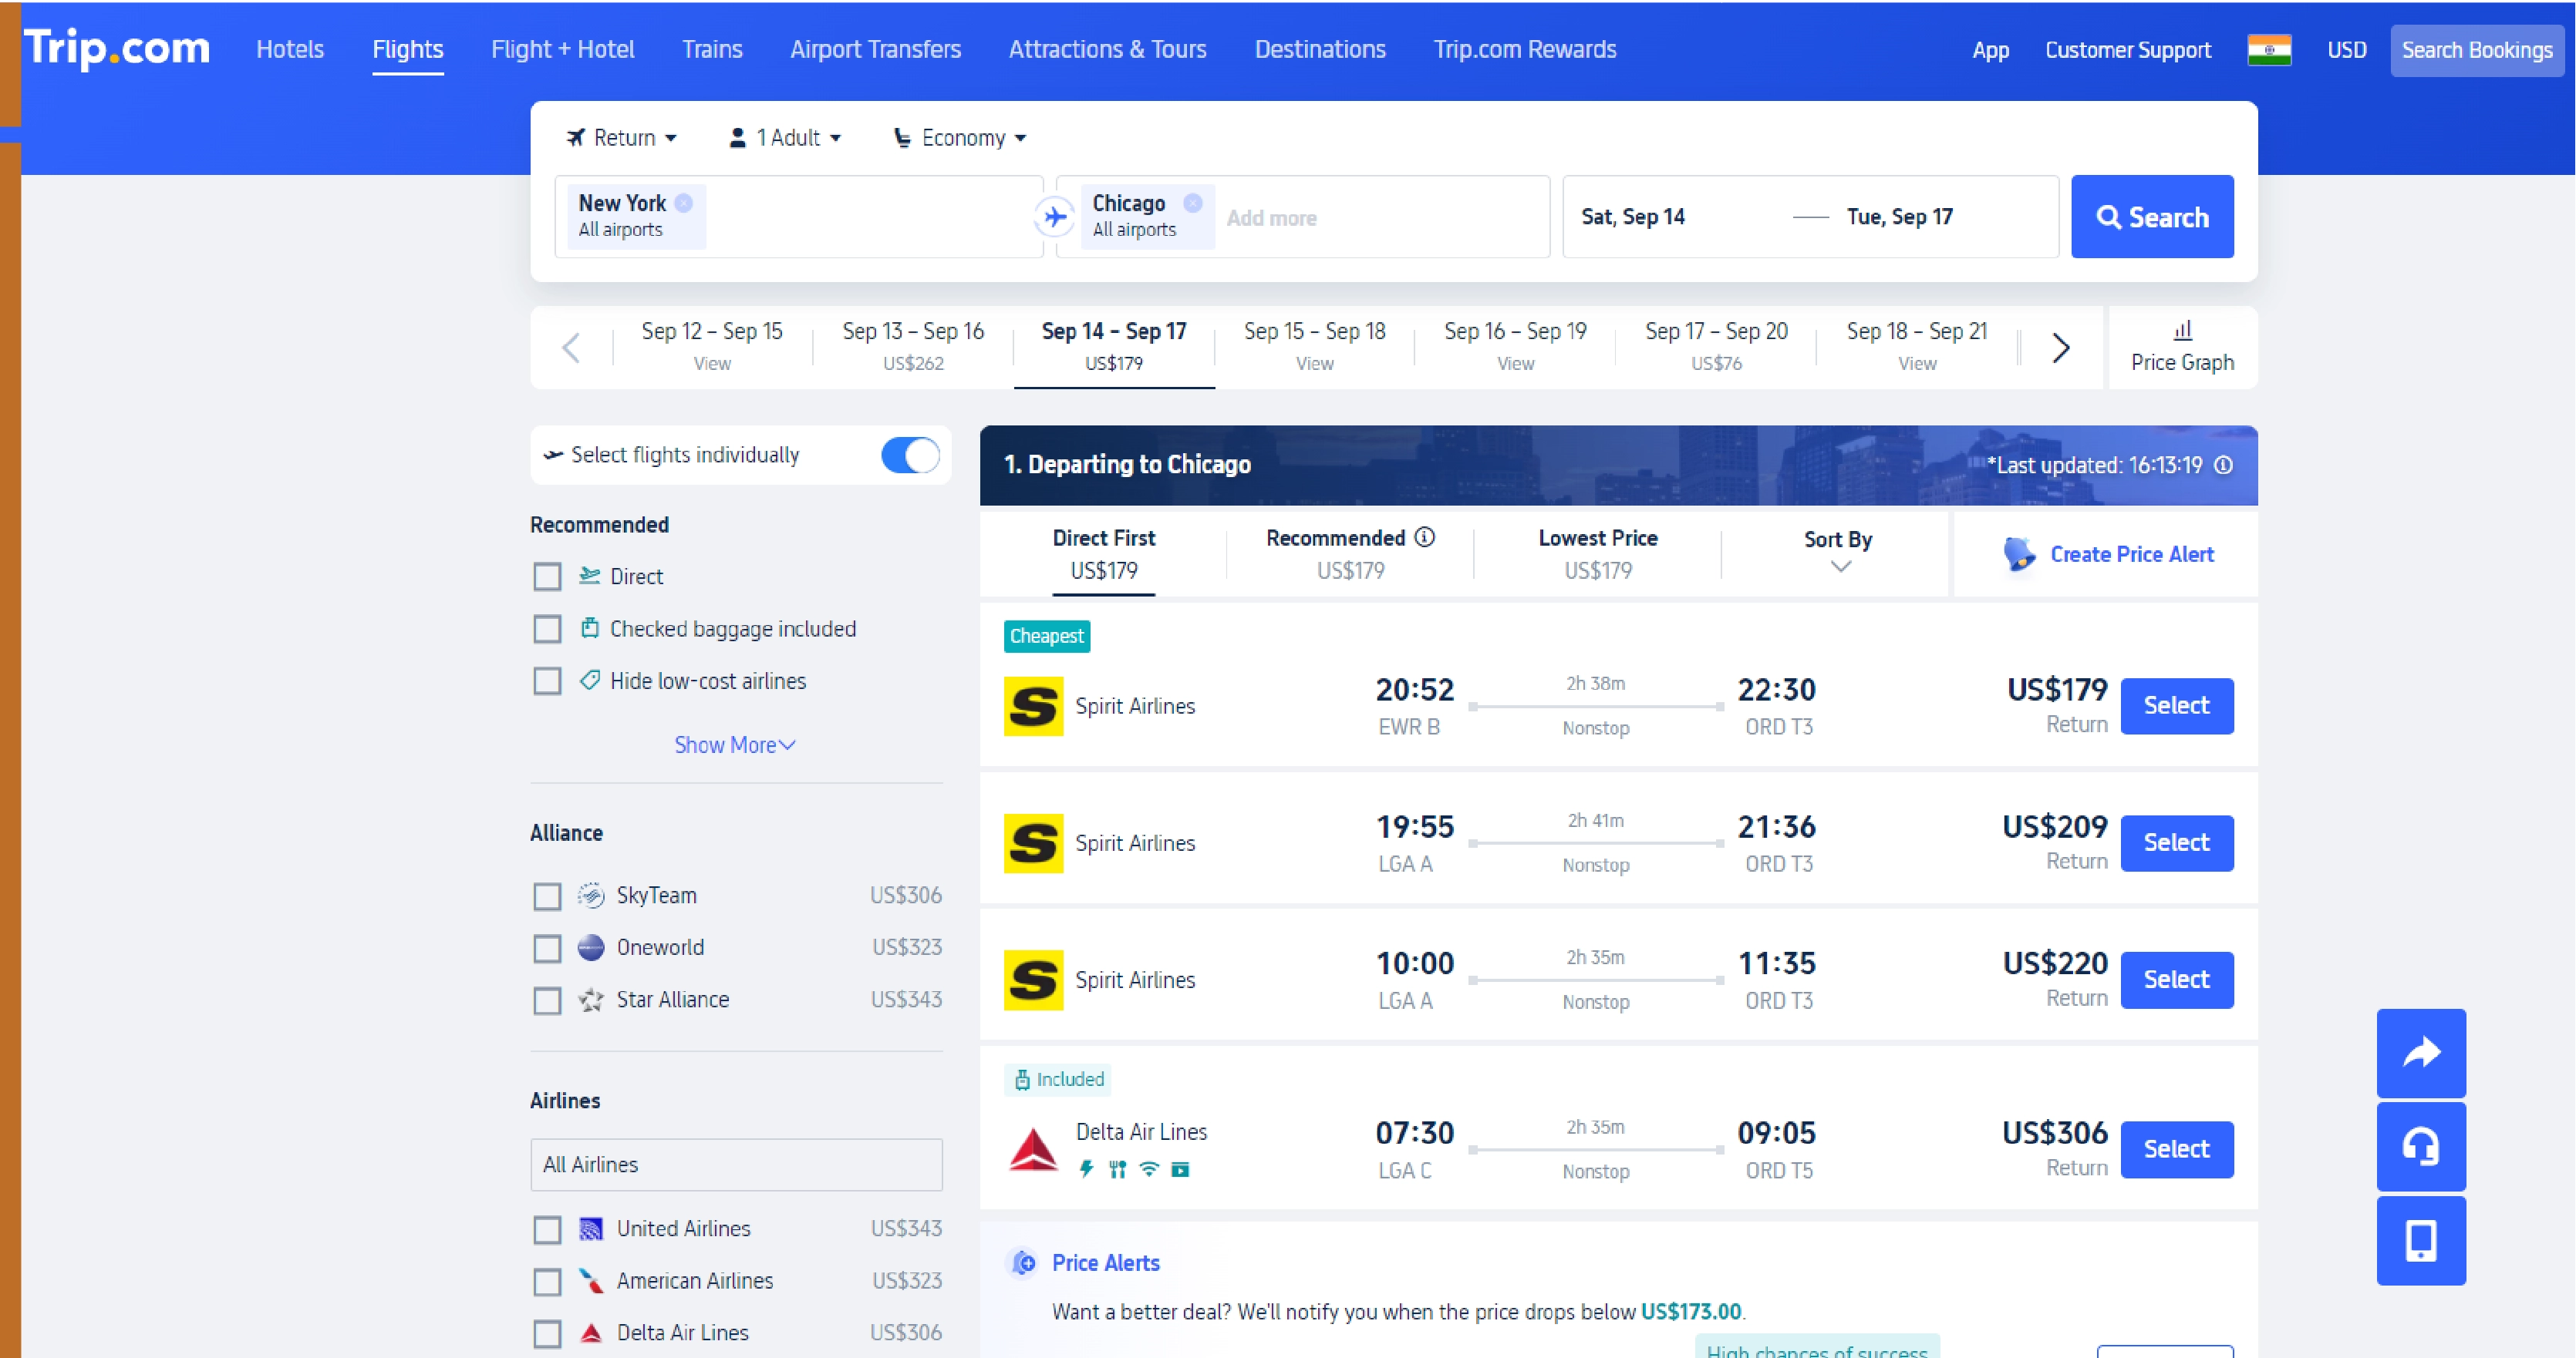Click the Create Price Alert bell icon

pos(2019,553)
